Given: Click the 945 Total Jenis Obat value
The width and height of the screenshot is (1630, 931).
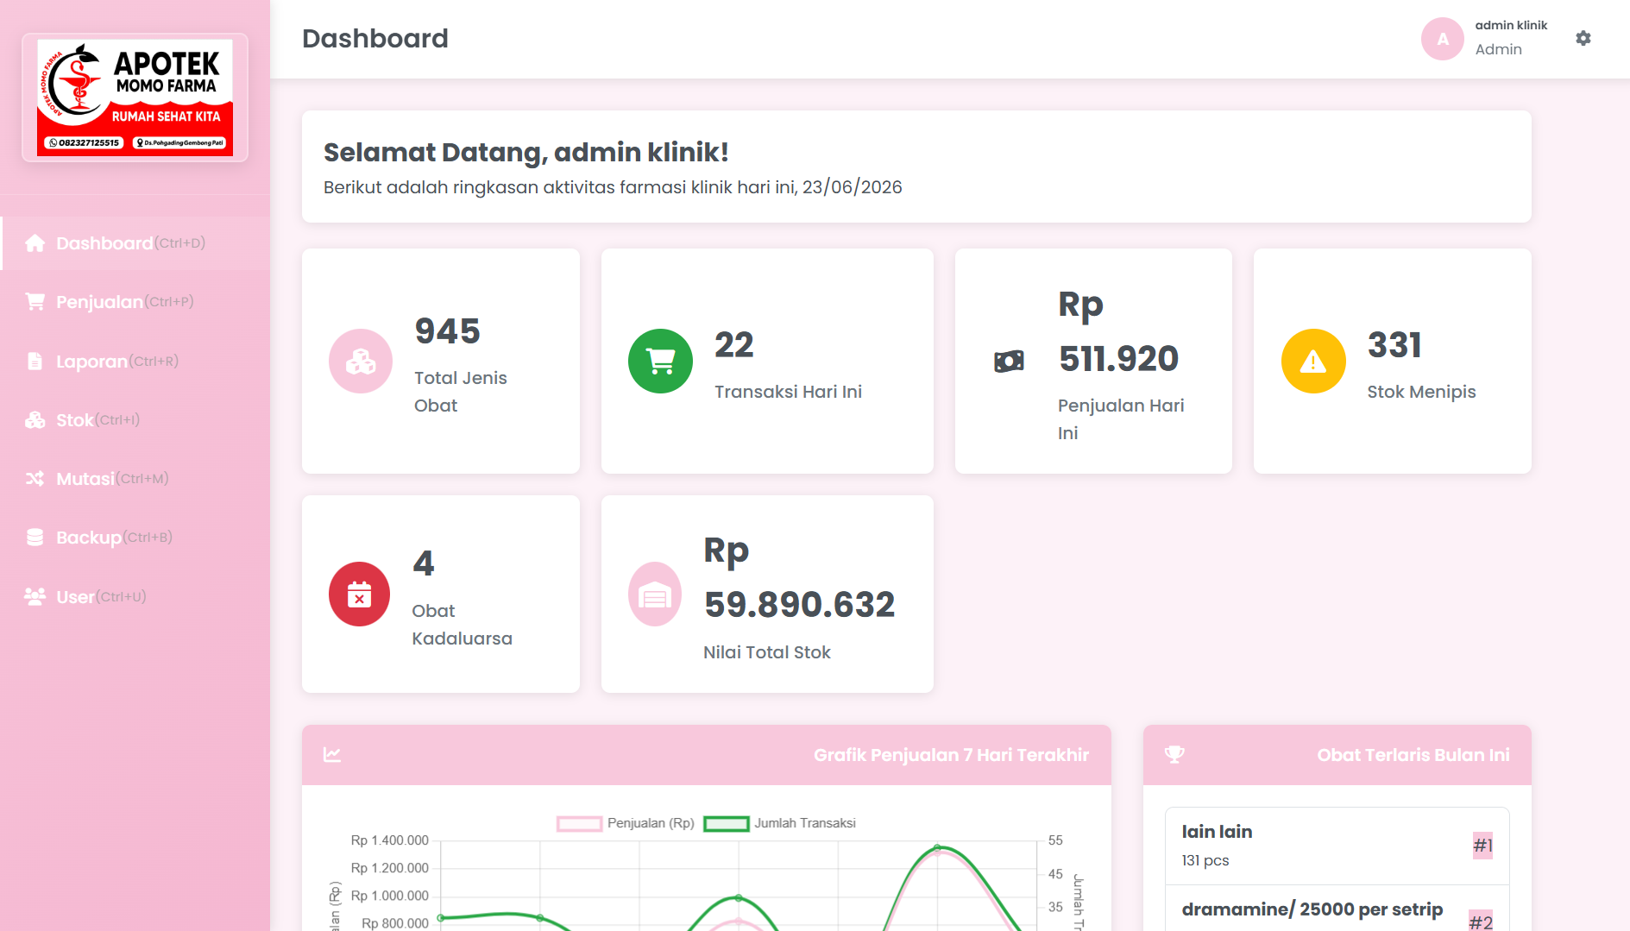Looking at the screenshot, I should click(x=447, y=331).
